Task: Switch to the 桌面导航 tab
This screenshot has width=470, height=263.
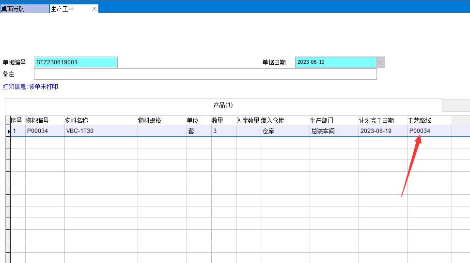Action: click(x=24, y=9)
